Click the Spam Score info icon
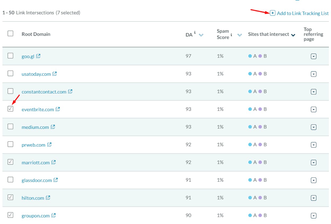Viewport: 331px width, 224px height. point(232,35)
